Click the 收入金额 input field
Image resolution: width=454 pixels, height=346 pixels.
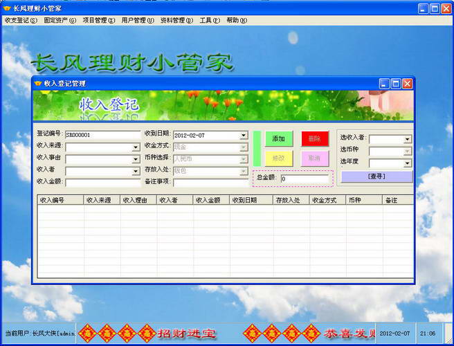[102, 182]
